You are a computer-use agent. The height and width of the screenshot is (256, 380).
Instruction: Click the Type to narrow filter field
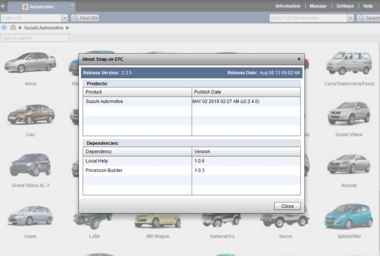pos(35,38)
